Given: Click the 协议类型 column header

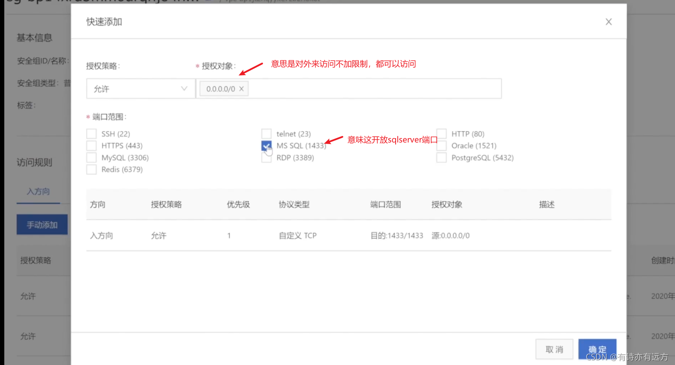Looking at the screenshot, I should [294, 205].
